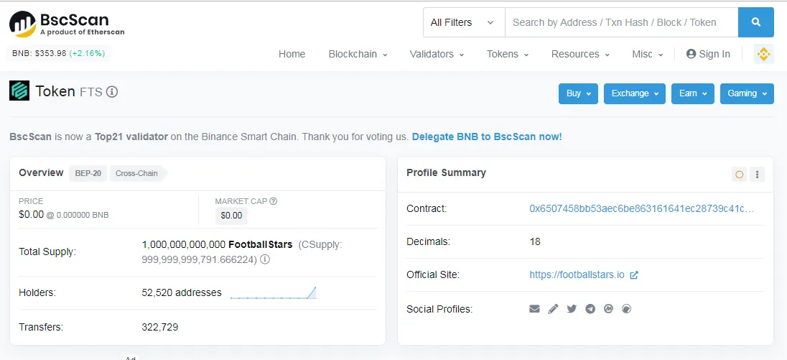The width and height of the screenshot is (787, 360).
Task: Visit the footballstars.io official site link
Action: (577, 274)
